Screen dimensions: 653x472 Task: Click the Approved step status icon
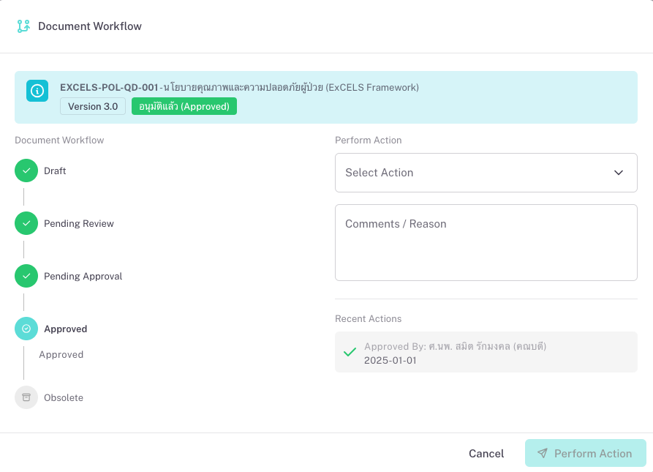coord(26,329)
